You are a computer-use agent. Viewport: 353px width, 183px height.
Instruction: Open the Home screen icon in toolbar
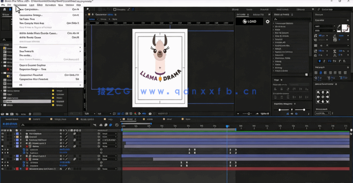[5, 10]
